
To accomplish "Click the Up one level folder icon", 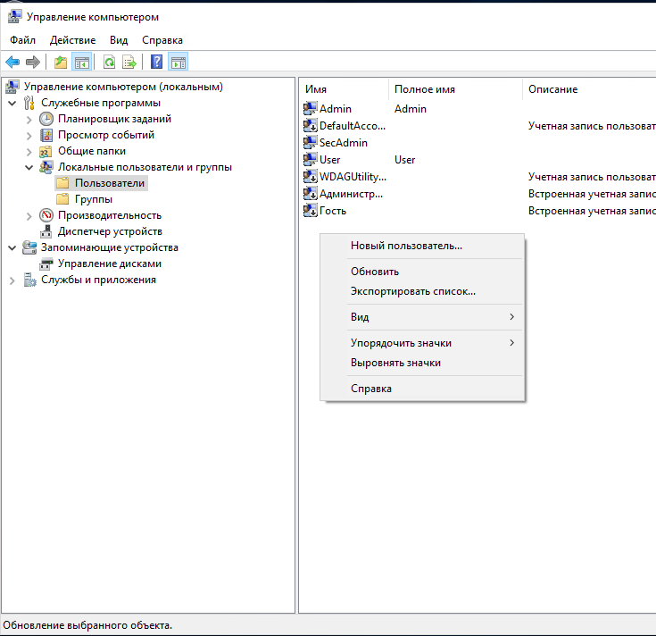I will [60, 62].
